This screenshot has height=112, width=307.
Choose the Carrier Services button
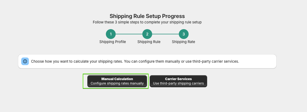click(x=178, y=81)
